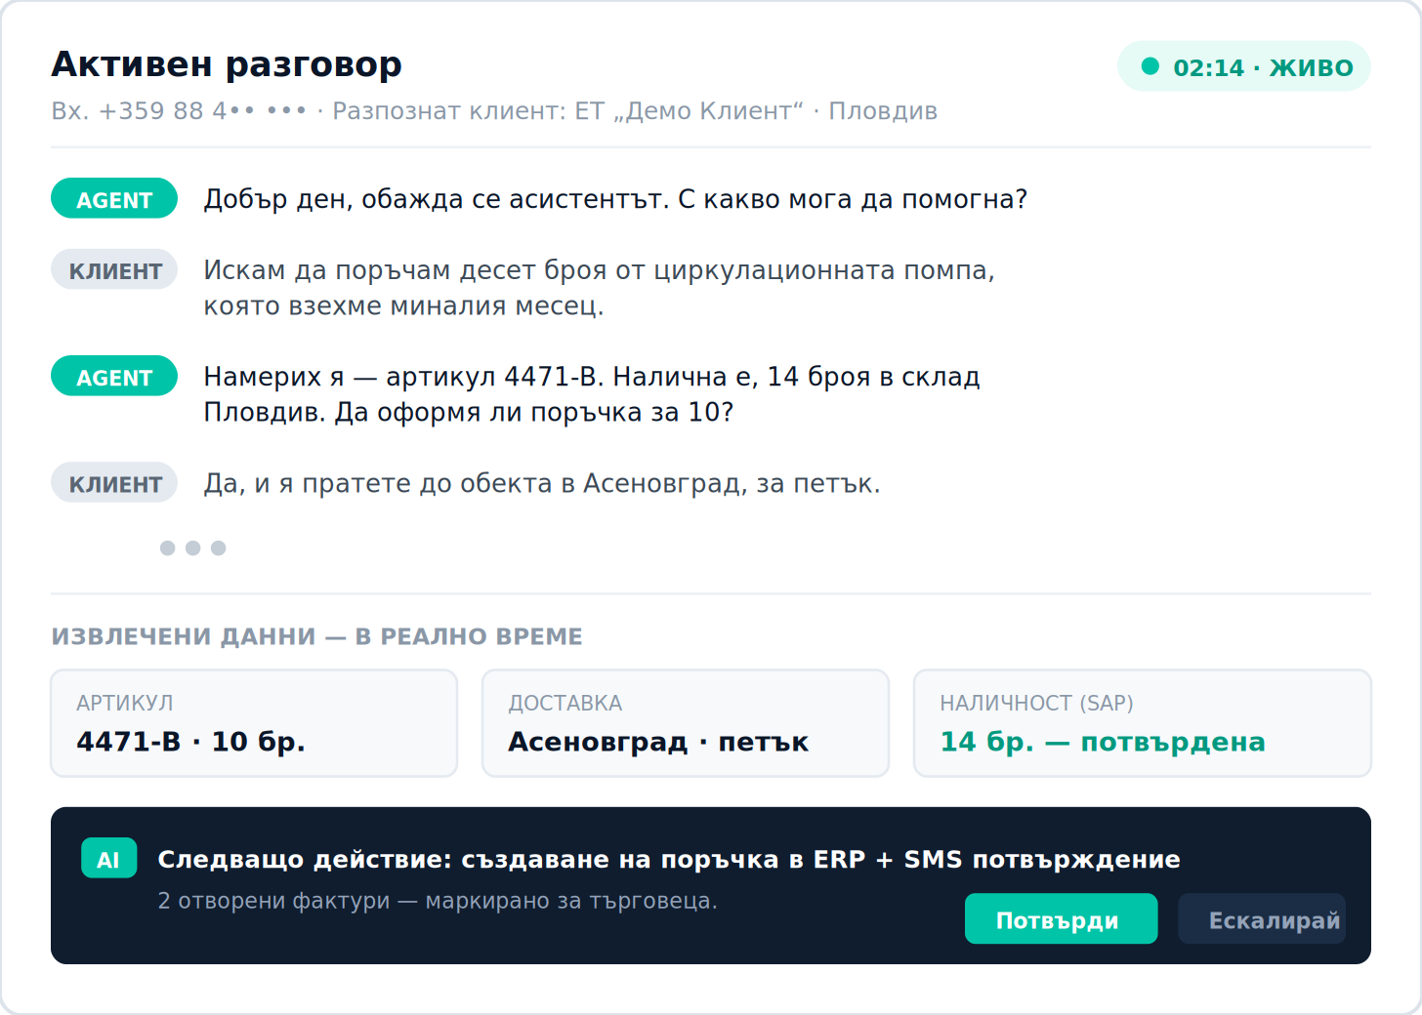Viewport: 1422px width, 1015px height.
Task: Click the AGENT badge beside greeting message
Action: coord(114,199)
